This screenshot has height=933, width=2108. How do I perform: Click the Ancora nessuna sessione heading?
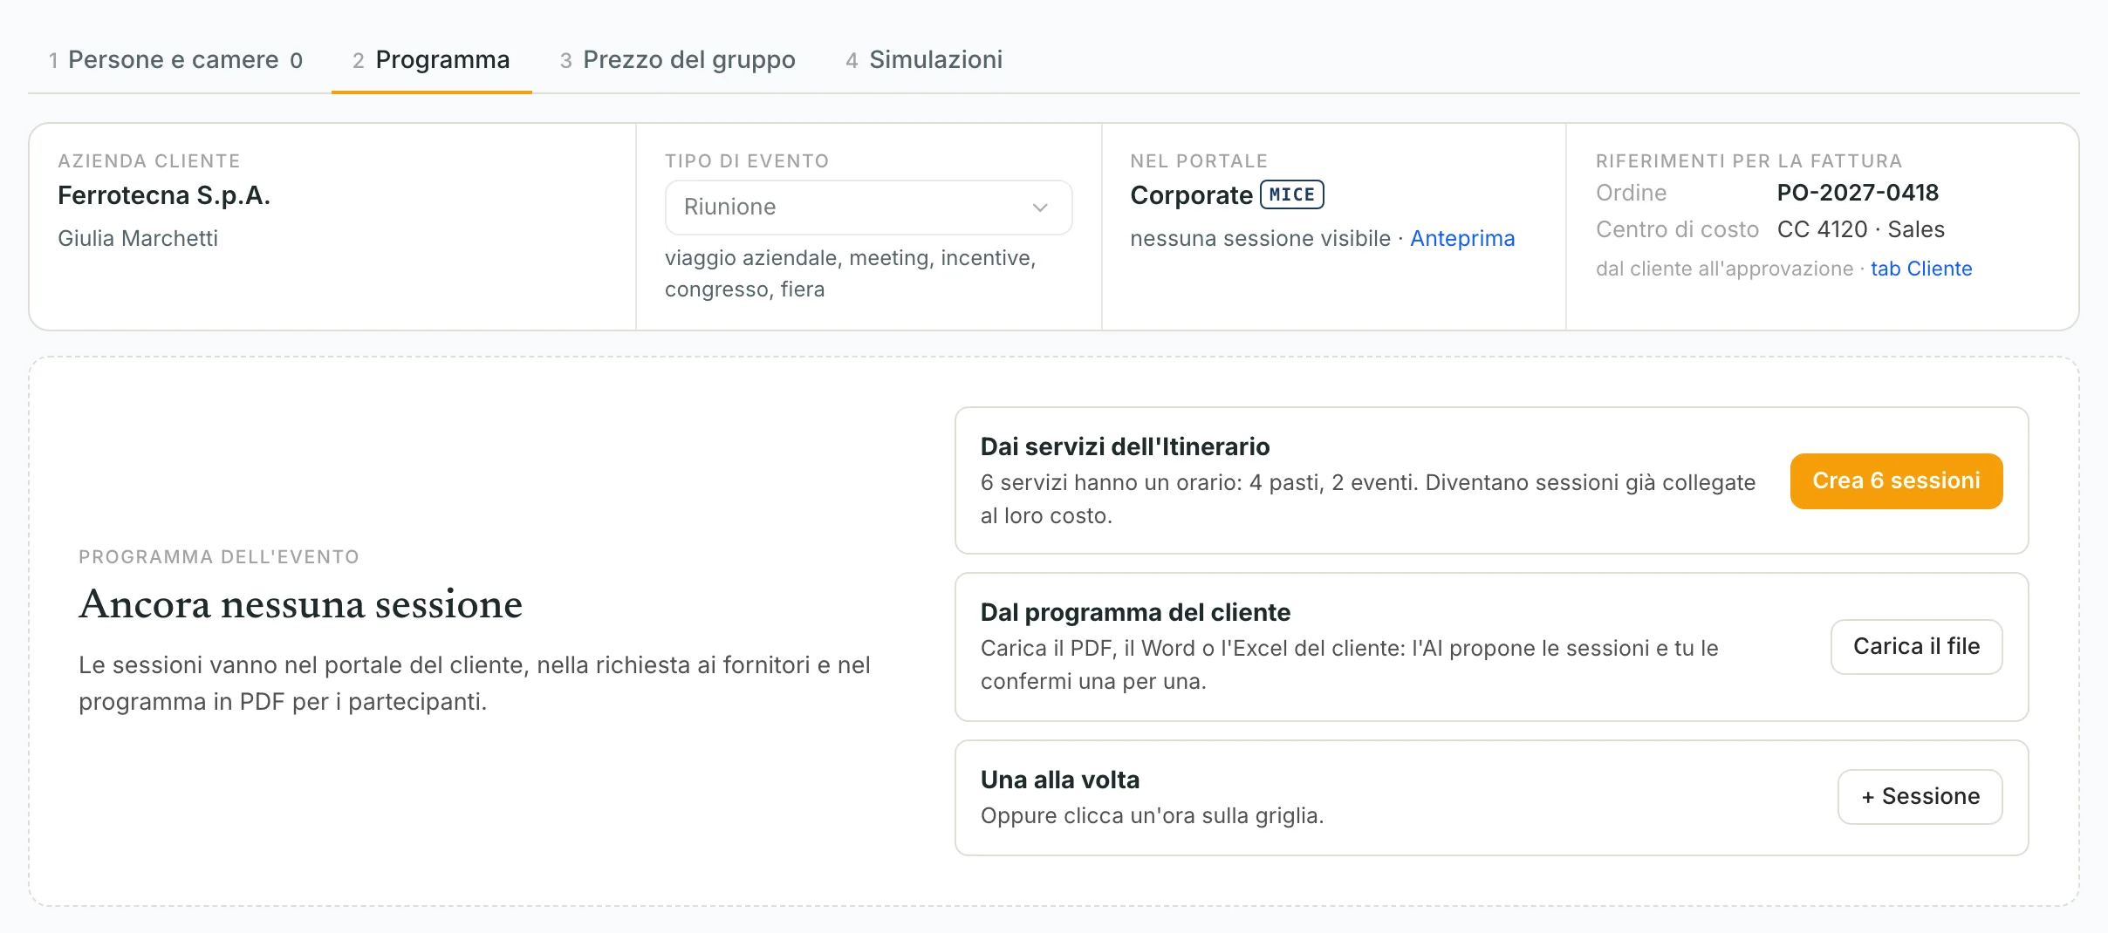point(301,603)
